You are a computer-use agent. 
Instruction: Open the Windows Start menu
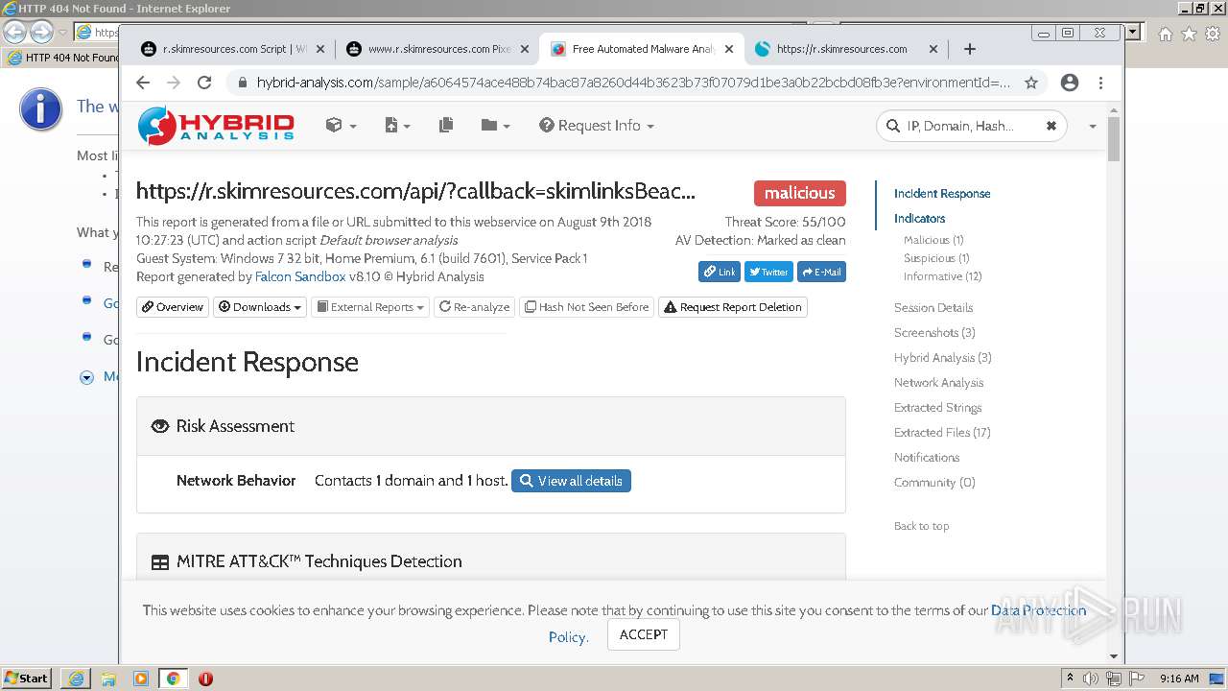pos(26,679)
